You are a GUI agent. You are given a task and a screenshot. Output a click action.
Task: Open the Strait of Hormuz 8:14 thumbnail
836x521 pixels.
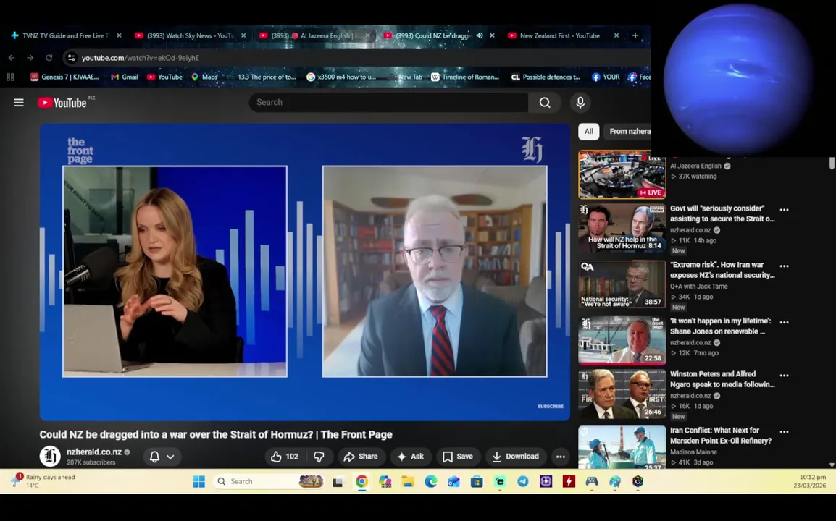[622, 228]
